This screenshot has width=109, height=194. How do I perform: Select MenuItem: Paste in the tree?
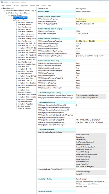23,66
